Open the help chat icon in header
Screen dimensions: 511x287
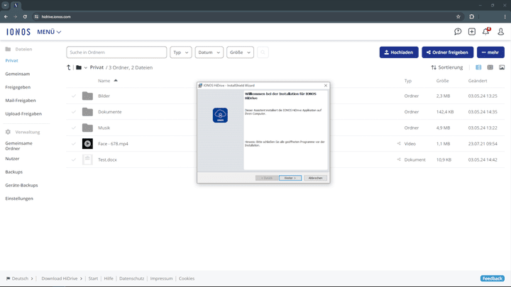[x=458, y=32]
